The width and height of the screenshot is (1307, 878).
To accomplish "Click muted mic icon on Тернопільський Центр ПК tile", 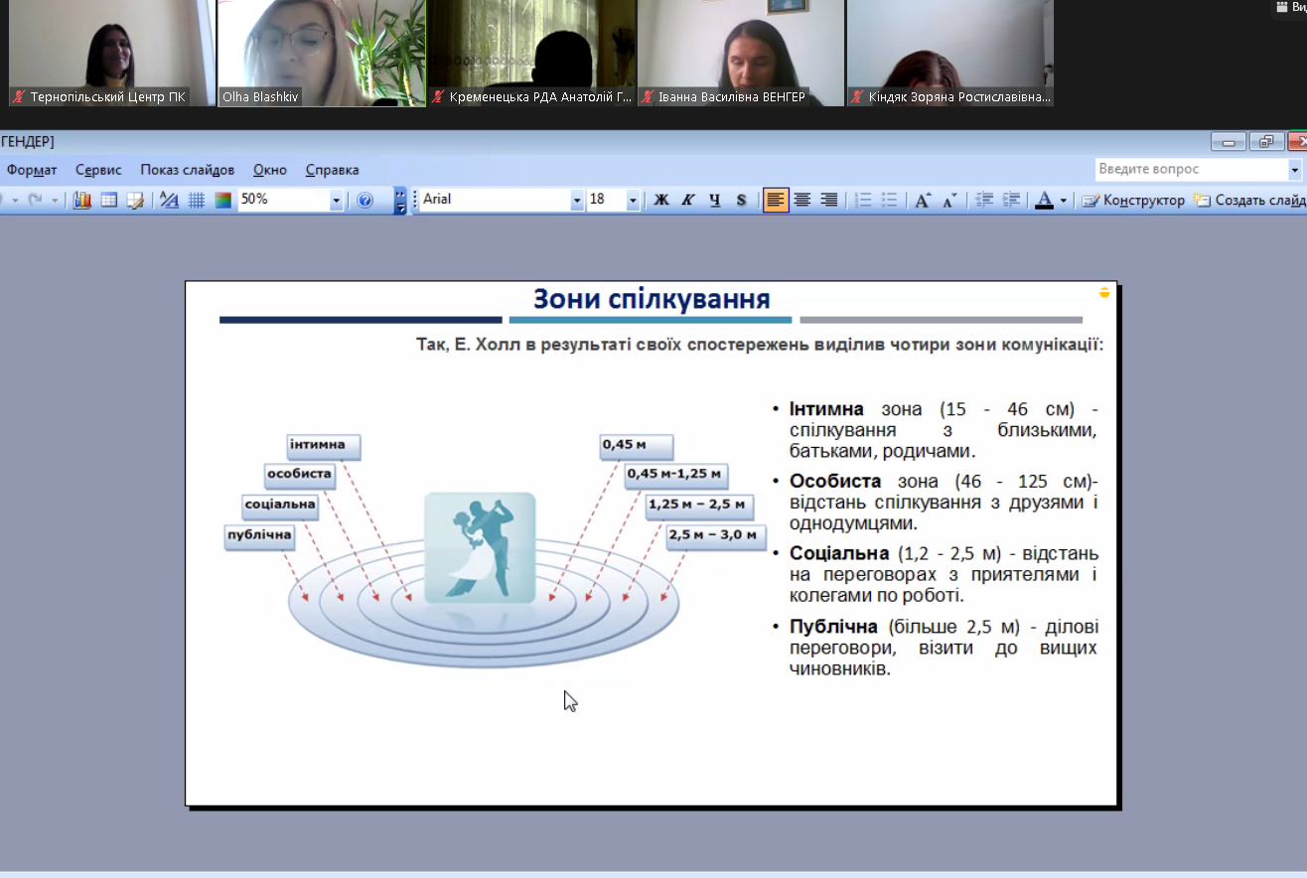I will (x=18, y=97).
